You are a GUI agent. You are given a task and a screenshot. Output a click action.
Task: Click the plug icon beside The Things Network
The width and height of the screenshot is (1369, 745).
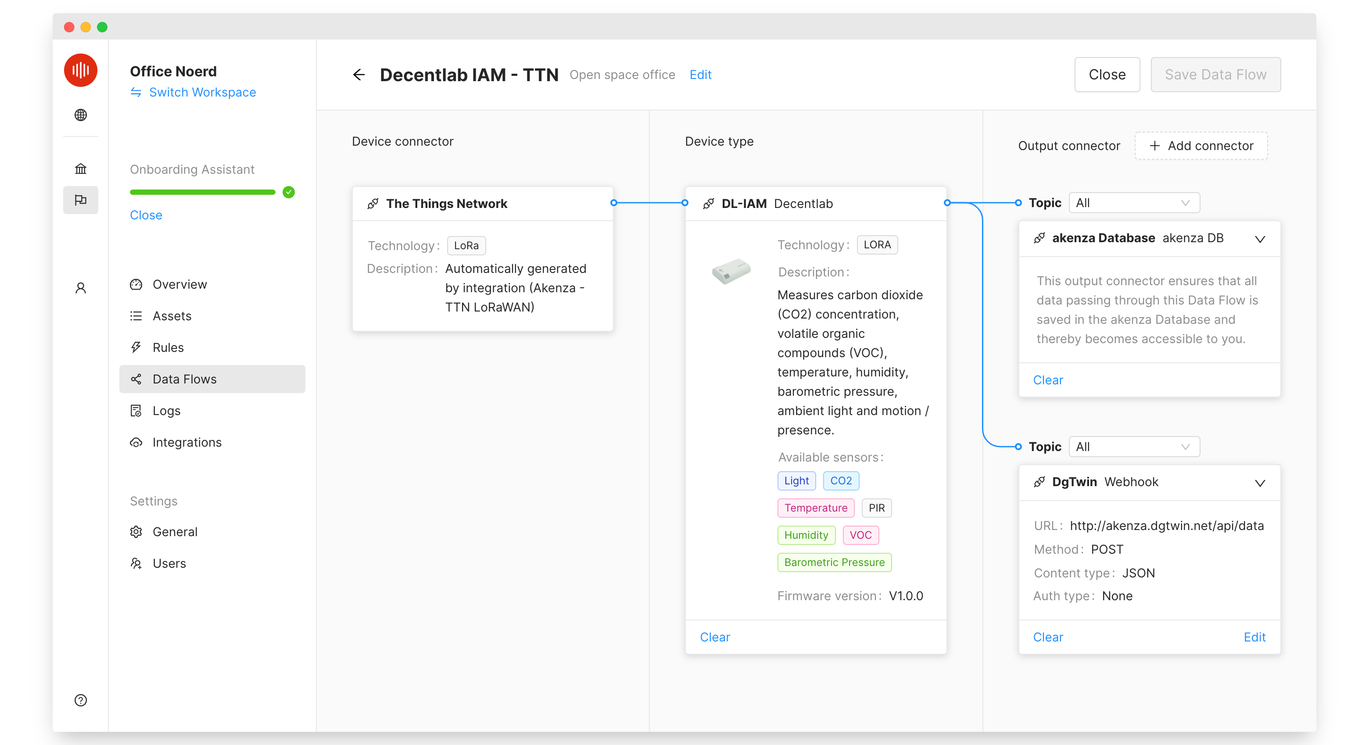point(373,204)
